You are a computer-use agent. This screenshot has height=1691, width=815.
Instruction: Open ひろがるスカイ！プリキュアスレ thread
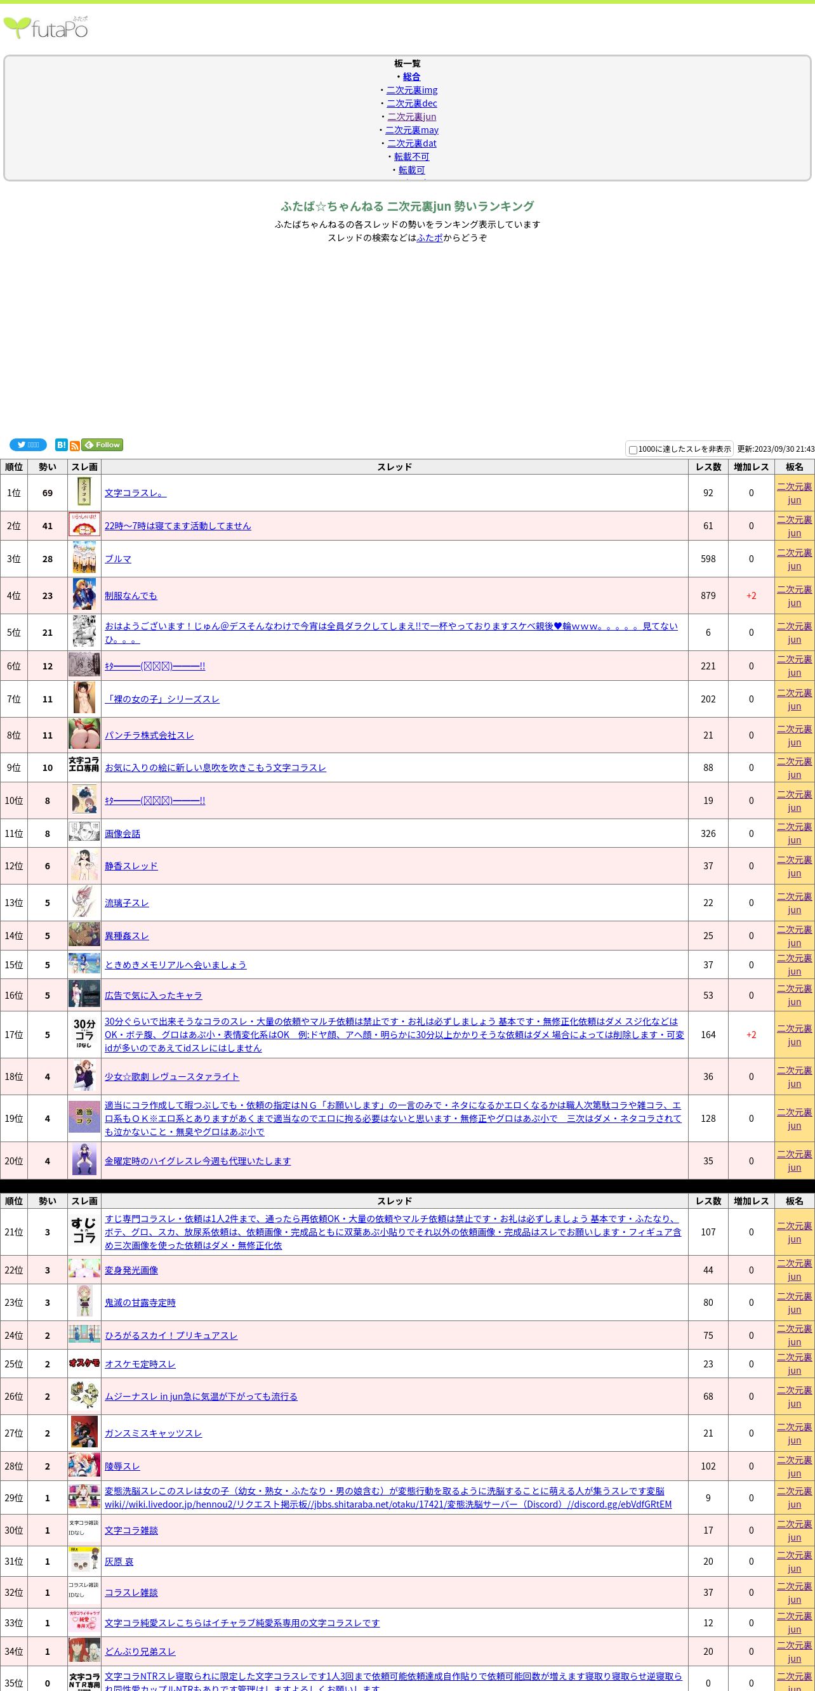171,1336
